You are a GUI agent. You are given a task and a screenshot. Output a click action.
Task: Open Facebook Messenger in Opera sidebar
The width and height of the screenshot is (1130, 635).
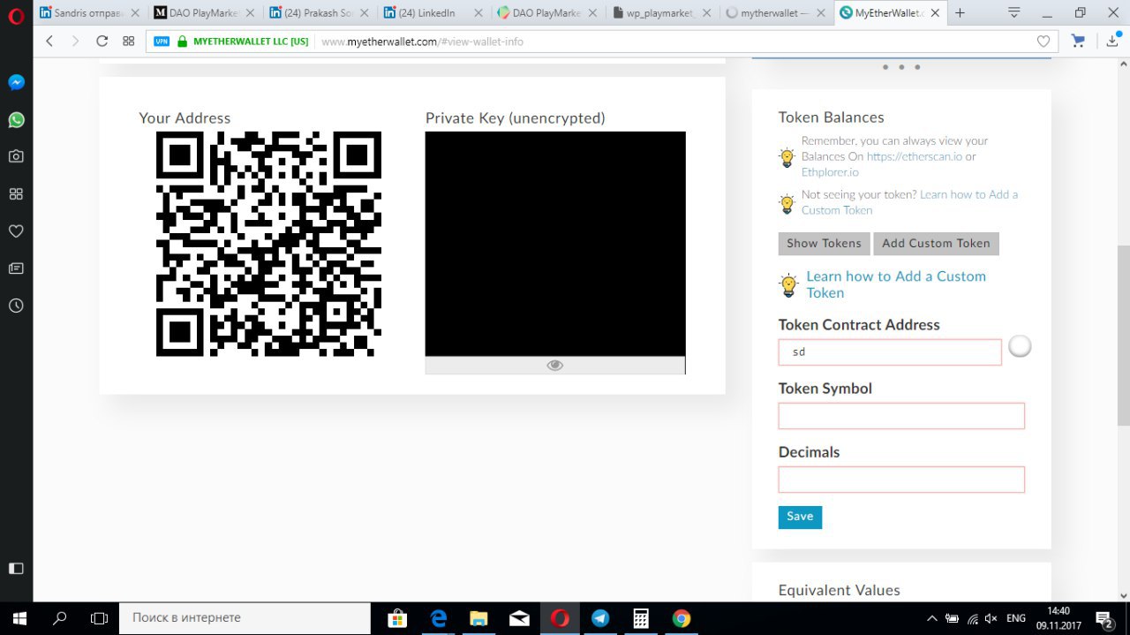pyautogui.click(x=16, y=82)
